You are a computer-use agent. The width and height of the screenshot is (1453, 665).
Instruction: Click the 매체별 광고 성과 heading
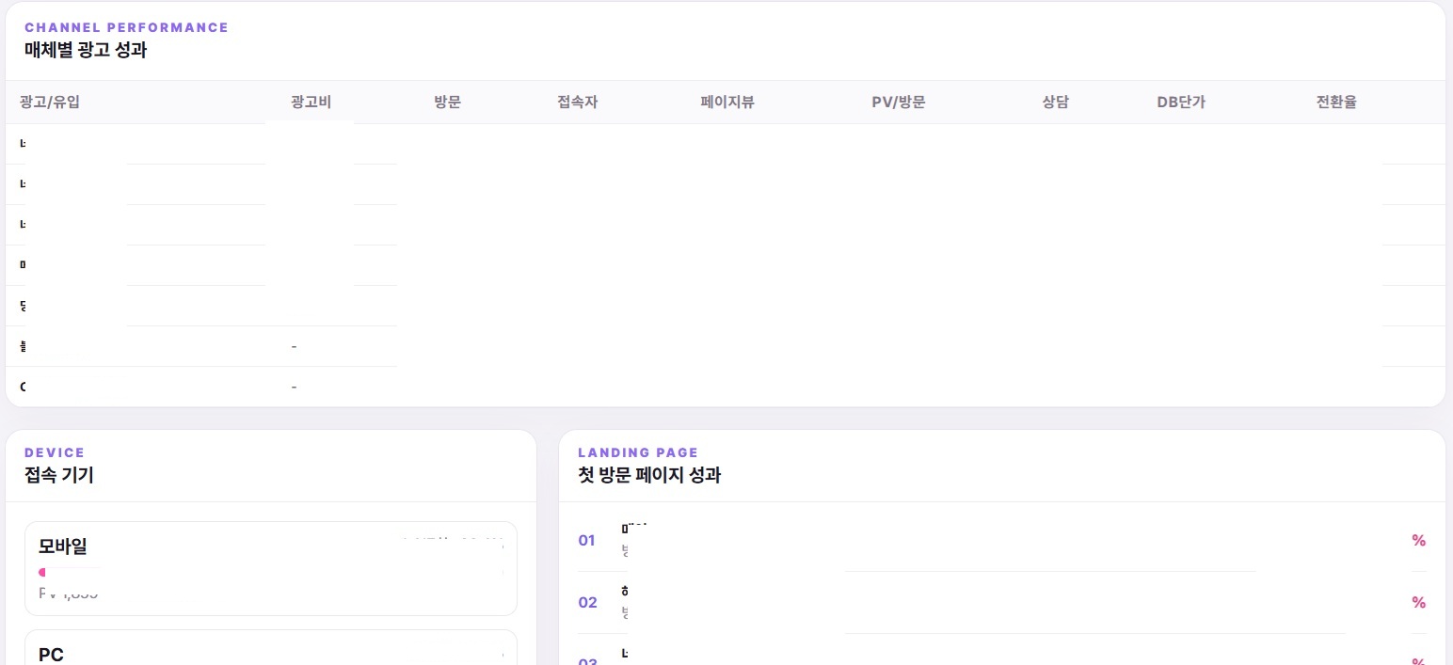(x=86, y=51)
